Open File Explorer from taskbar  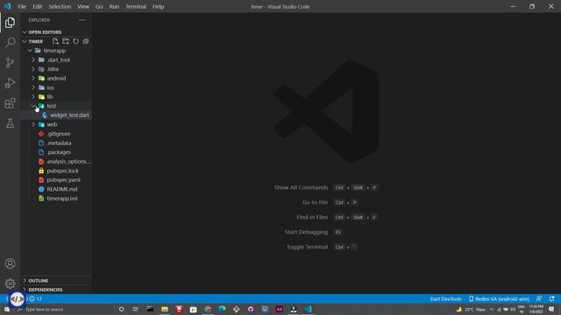click(x=165, y=309)
